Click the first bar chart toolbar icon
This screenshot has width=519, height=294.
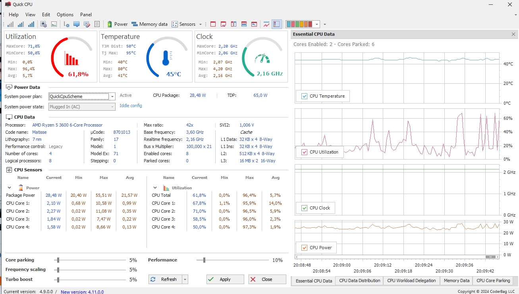(11, 24)
